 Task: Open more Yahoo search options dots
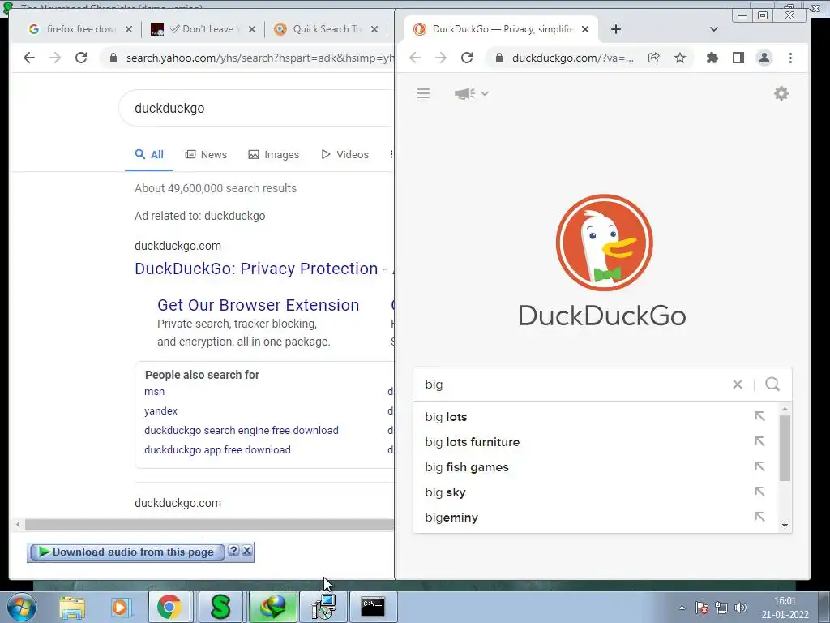[x=391, y=154]
